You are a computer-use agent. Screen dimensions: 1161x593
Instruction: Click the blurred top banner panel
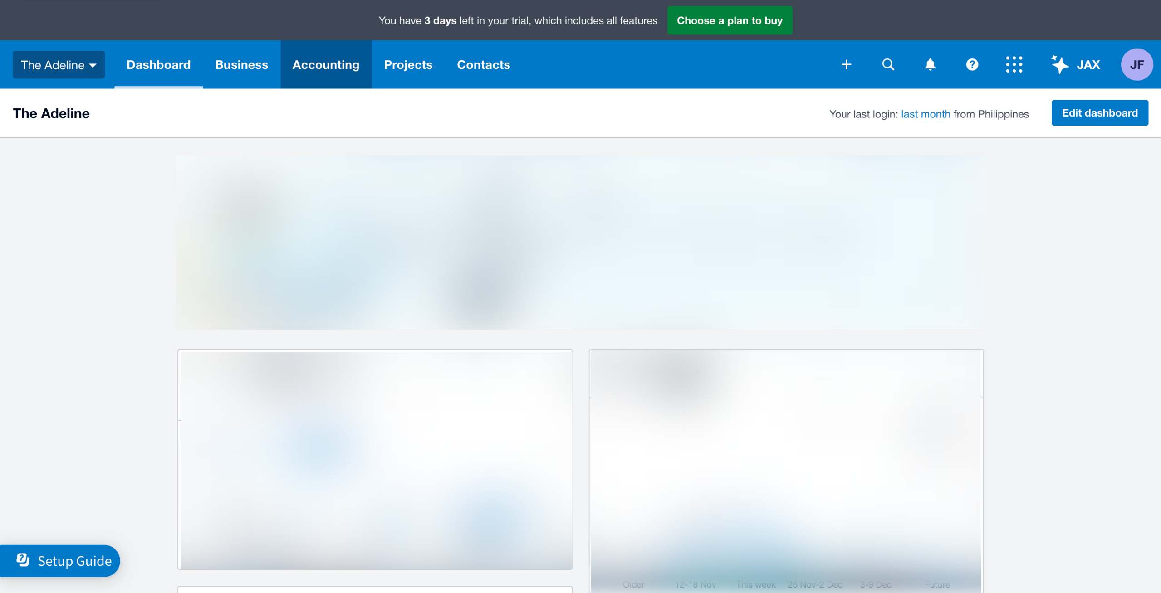coord(580,243)
